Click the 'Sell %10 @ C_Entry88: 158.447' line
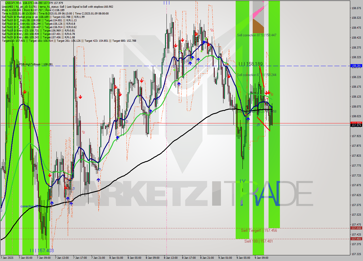Image resolution: width=363 pixels, height=261 pixels. point(39,27)
